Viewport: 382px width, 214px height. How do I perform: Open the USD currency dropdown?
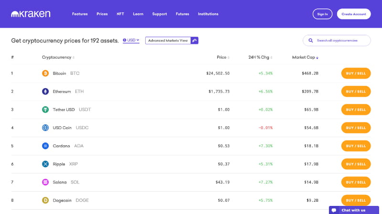pos(131,41)
